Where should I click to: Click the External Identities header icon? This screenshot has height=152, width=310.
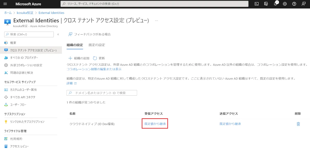point(7,22)
